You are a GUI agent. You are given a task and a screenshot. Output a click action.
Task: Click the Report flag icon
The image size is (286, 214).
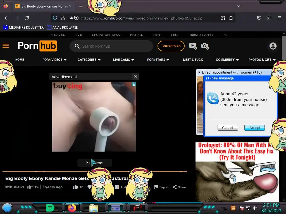point(156,187)
